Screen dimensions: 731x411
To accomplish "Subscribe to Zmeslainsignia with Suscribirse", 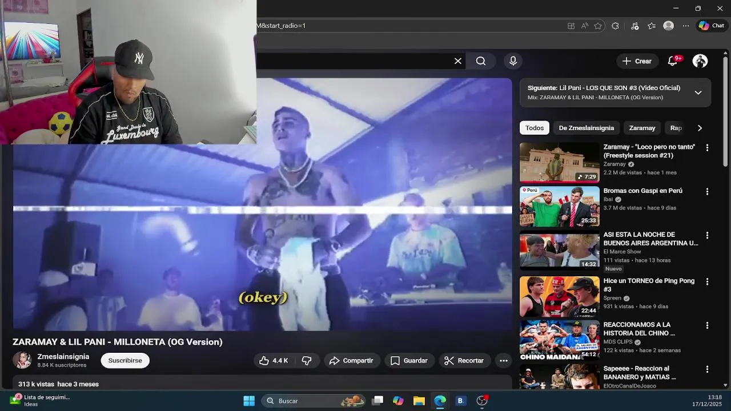I will (x=125, y=361).
